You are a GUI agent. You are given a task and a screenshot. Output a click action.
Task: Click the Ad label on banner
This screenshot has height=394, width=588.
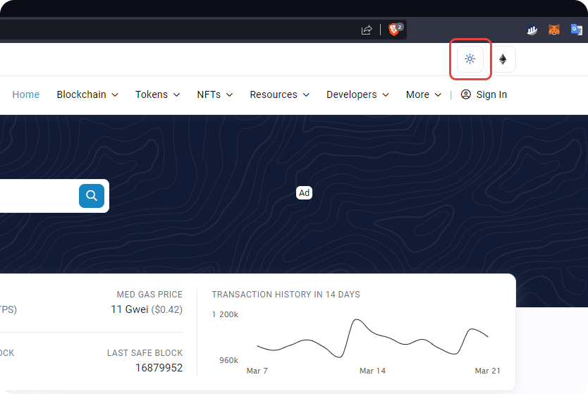(x=304, y=192)
